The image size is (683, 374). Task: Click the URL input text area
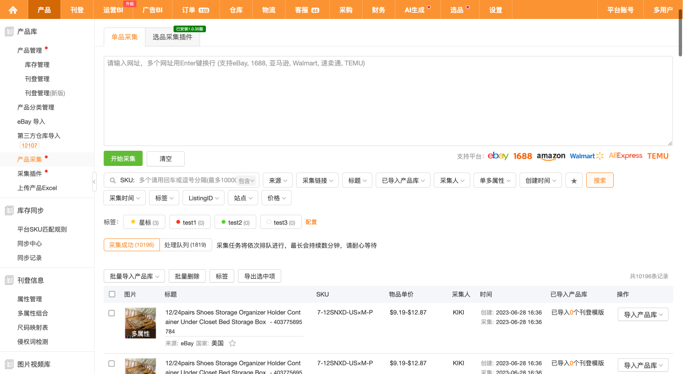coord(387,101)
